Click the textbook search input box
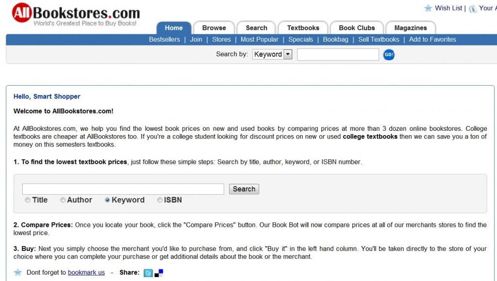The height and width of the screenshot is (281, 497). point(123,189)
